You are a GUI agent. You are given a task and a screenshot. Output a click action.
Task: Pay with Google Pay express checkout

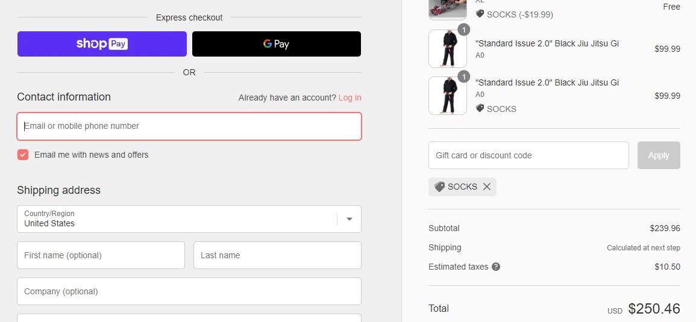[277, 44]
